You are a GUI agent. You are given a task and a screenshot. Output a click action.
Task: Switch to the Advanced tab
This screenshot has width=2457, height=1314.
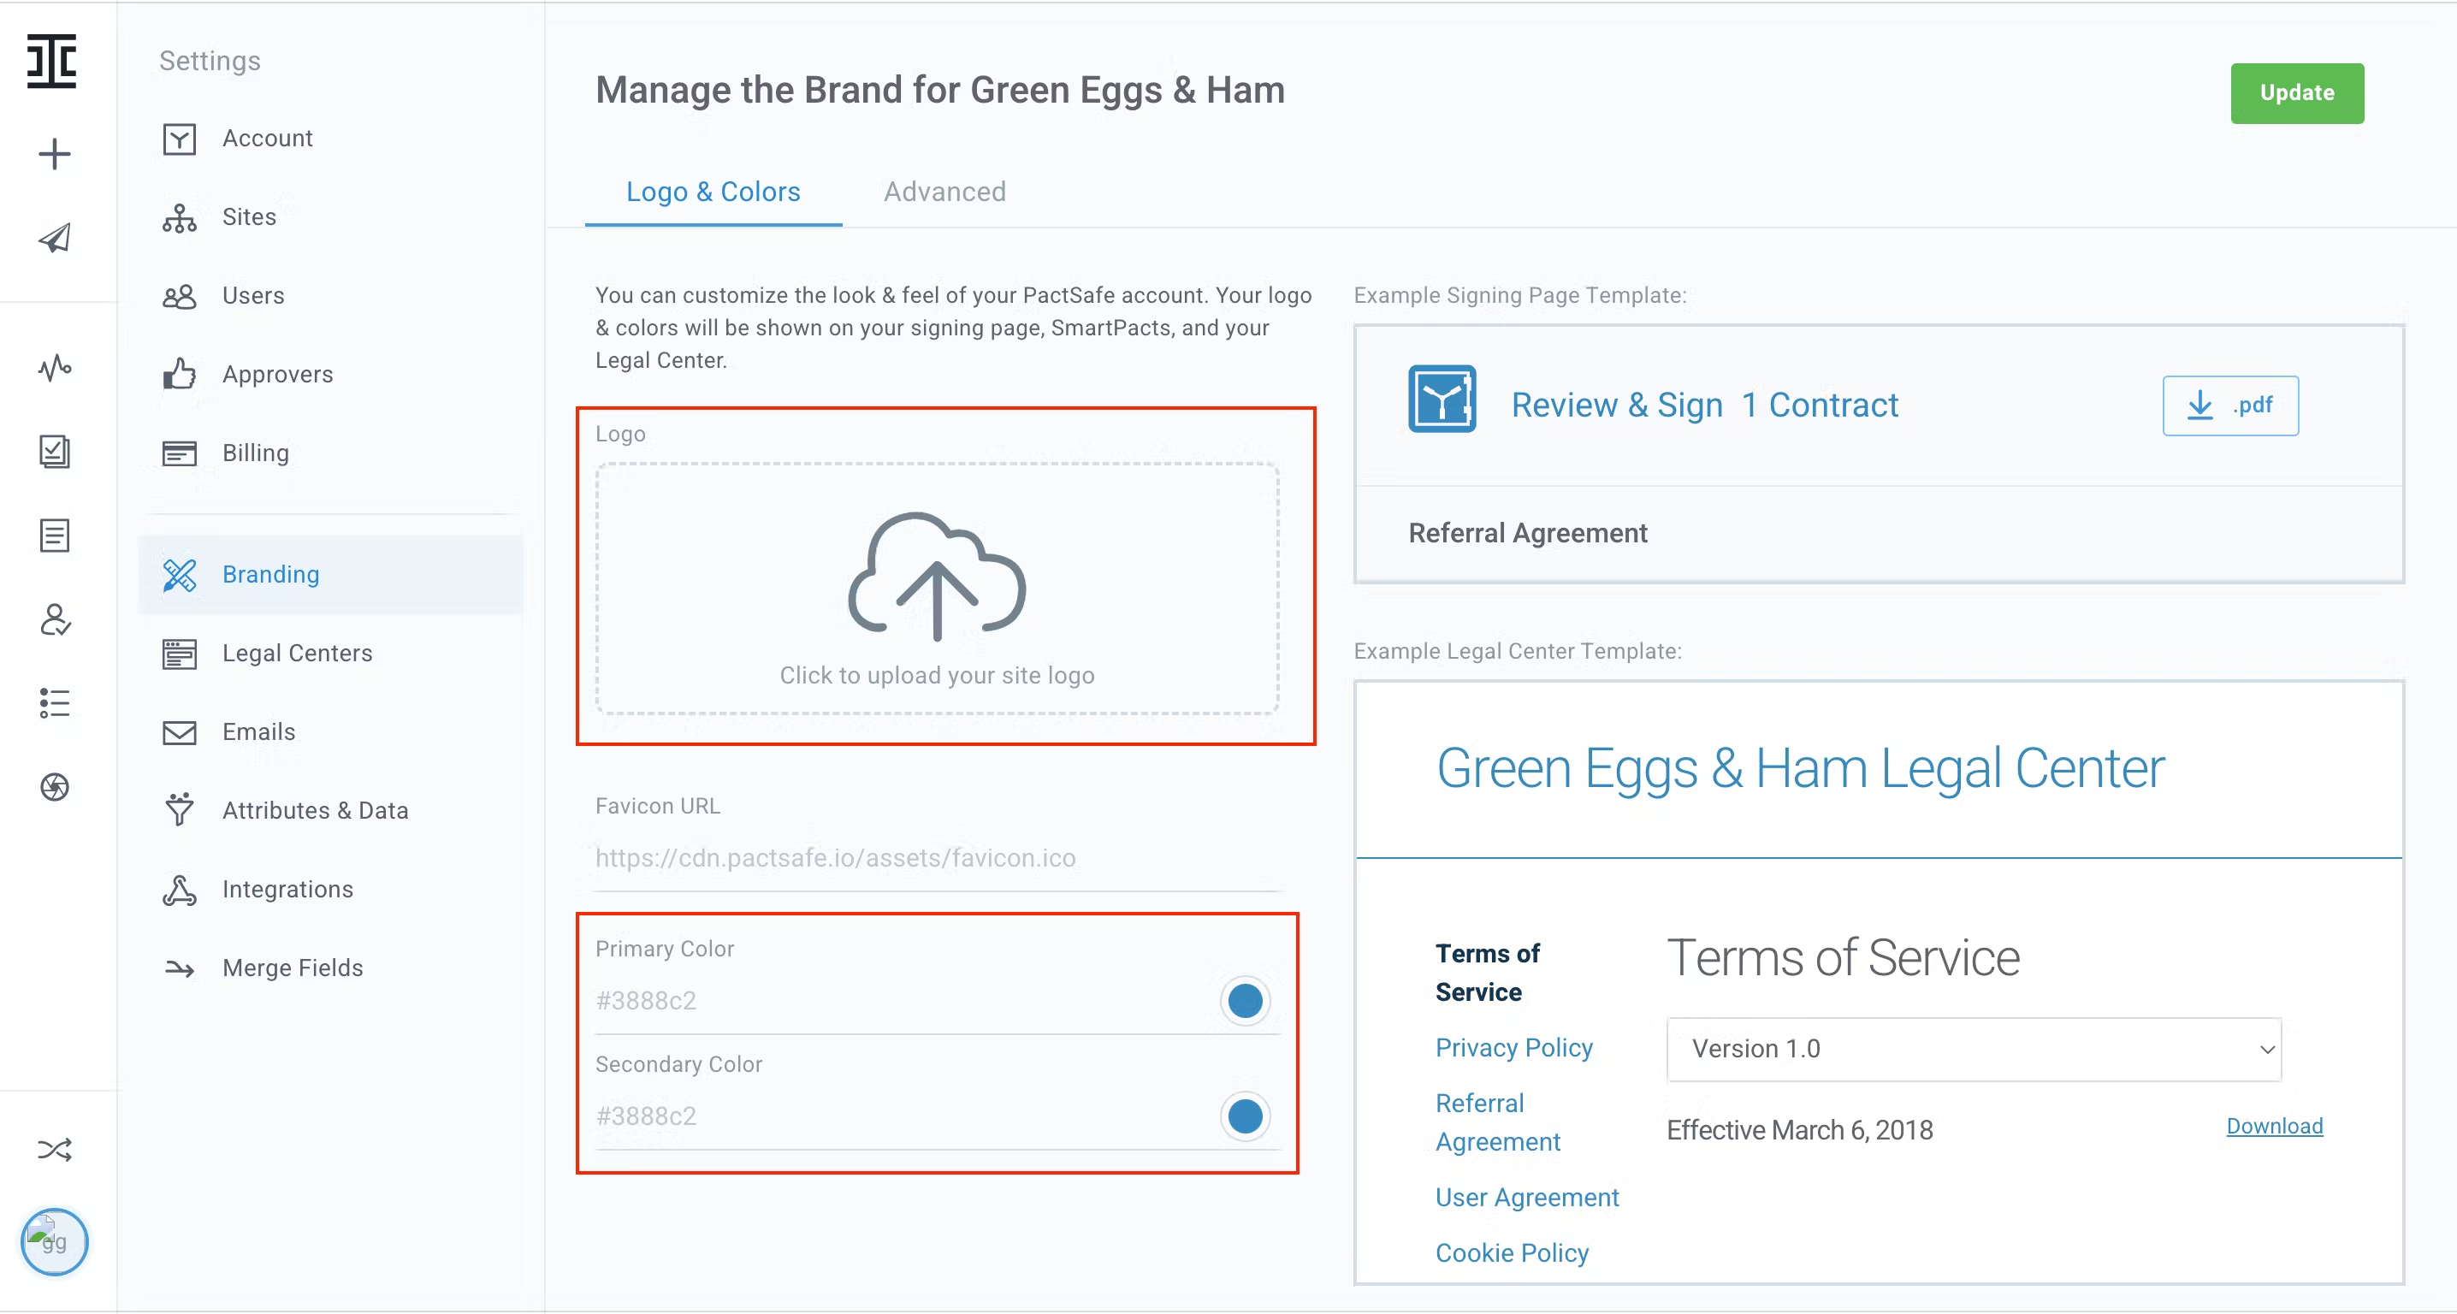click(944, 192)
